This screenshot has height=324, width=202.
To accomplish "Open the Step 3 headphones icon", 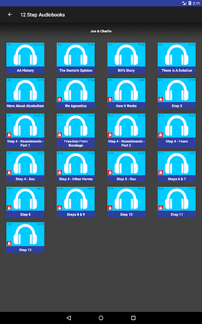I will coord(177,90).
